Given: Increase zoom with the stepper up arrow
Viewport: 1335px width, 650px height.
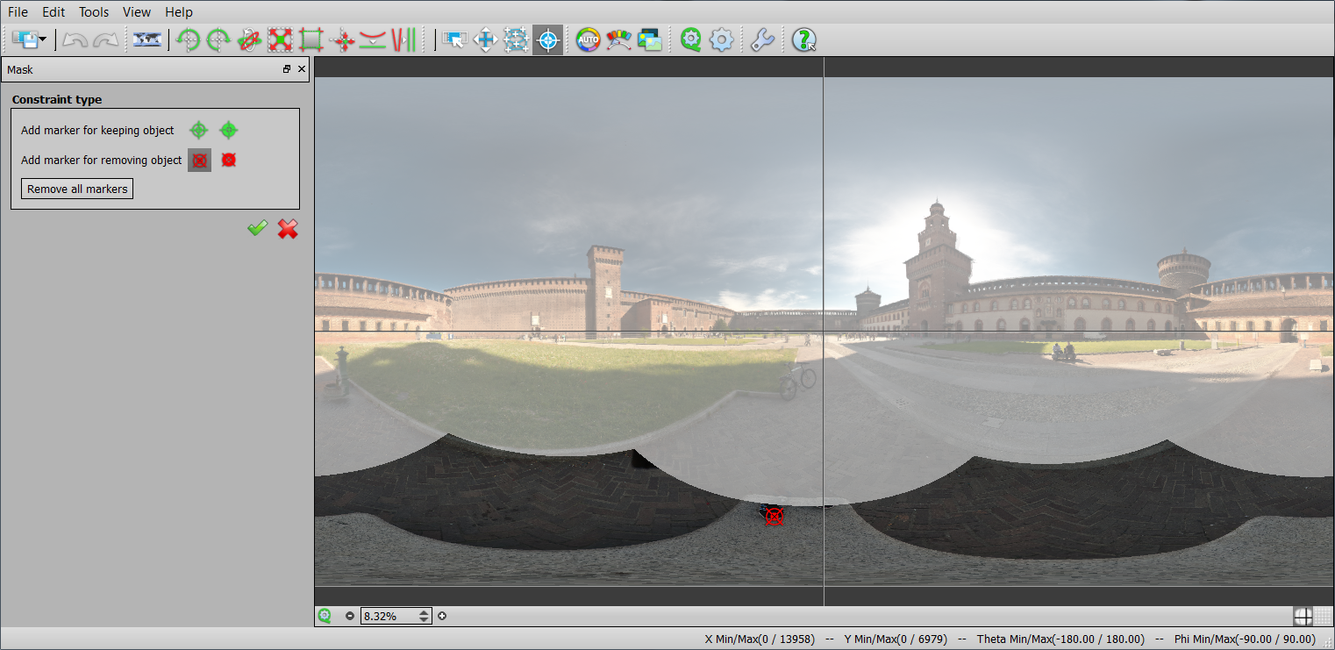Looking at the screenshot, I should click(425, 612).
